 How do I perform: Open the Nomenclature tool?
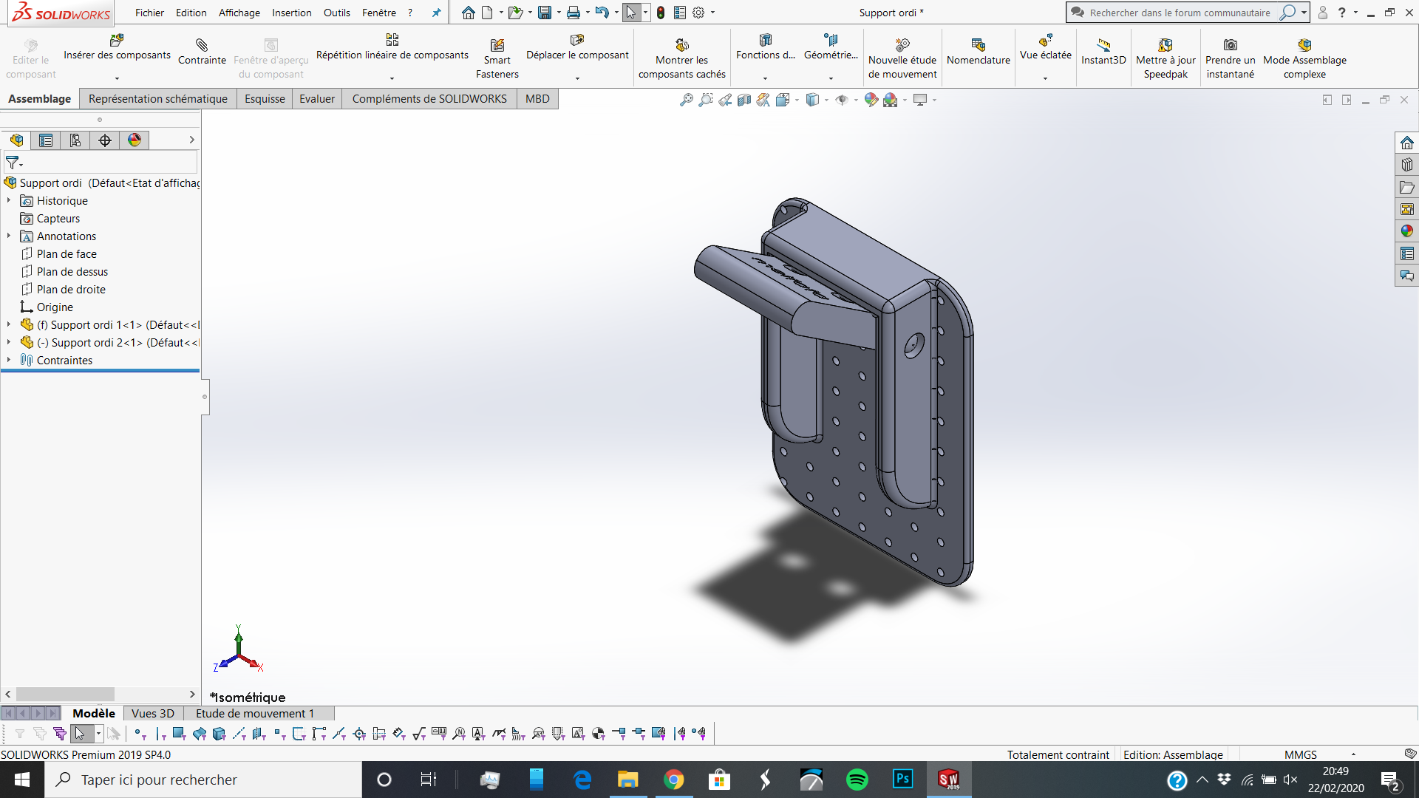978,52
